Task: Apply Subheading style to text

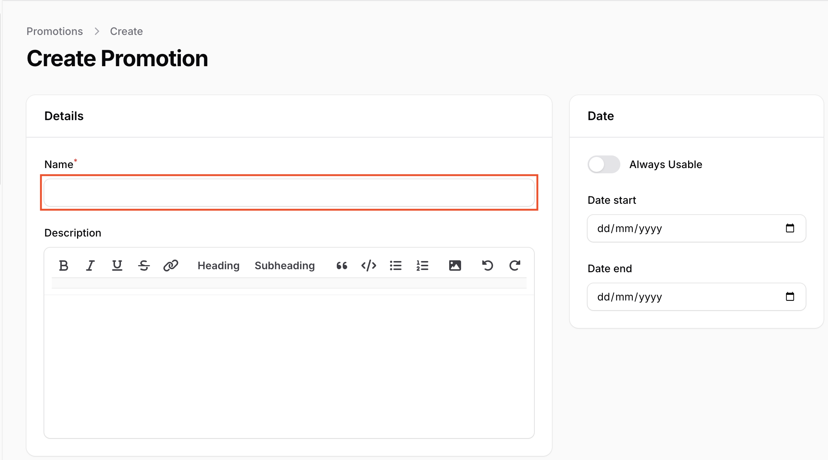Action: [285, 266]
